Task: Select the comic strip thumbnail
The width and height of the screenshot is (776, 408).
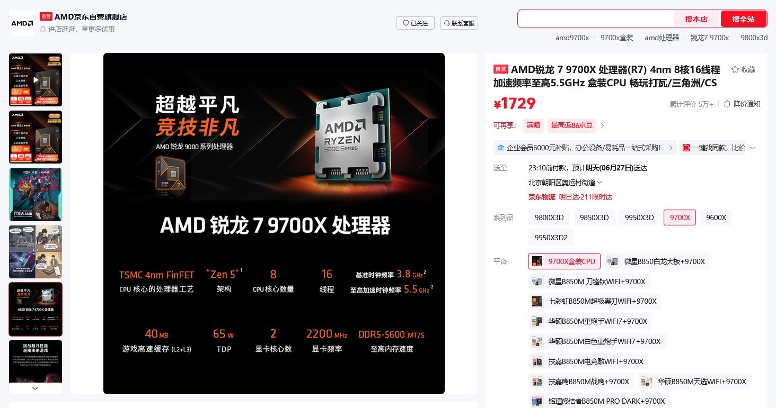Action: 36,252
